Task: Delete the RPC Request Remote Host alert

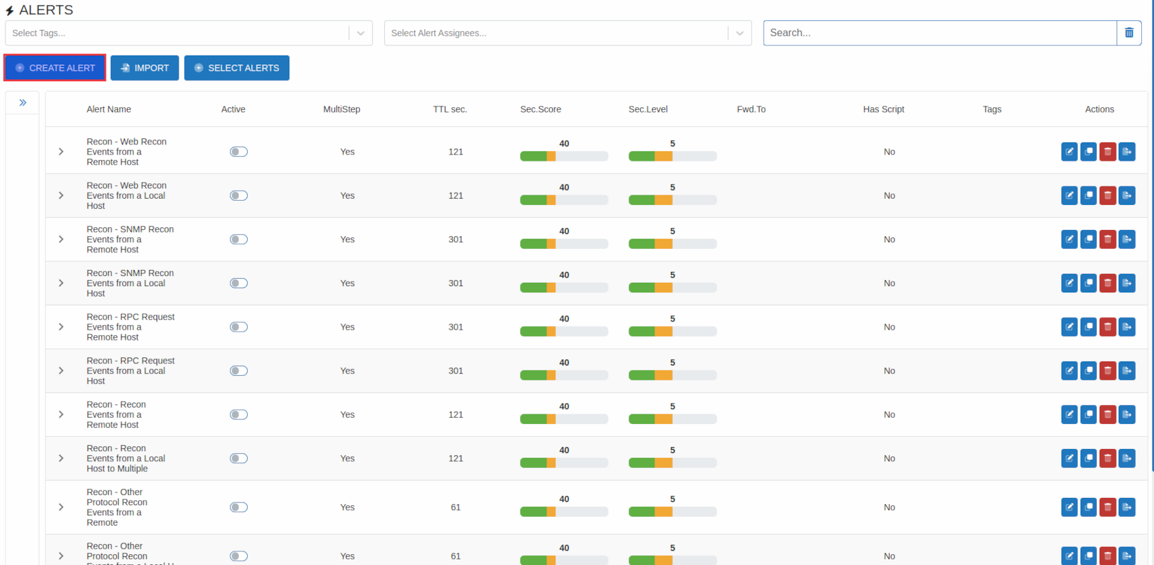Action: (1107, 327)
